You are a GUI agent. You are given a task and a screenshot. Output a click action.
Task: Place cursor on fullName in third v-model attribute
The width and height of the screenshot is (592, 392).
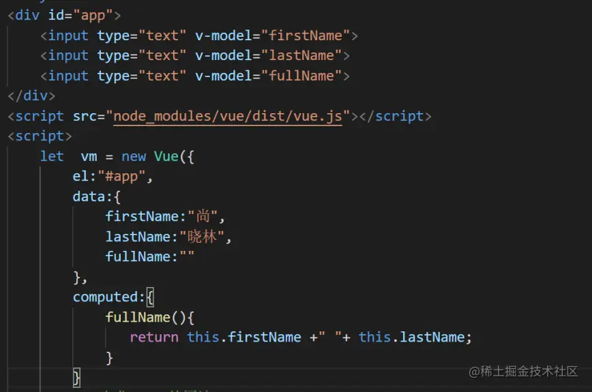301,76
